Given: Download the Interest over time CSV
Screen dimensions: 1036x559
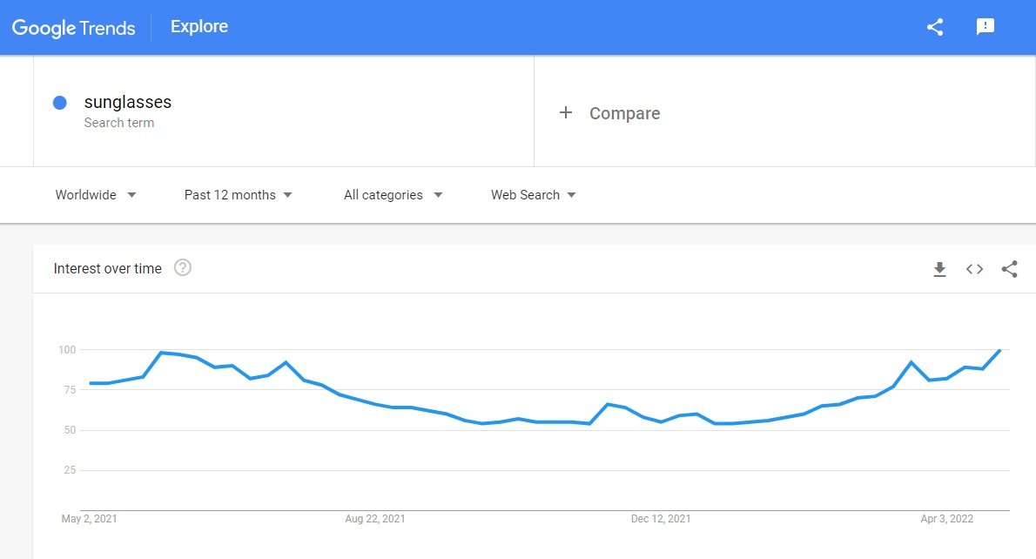Looking at the screenshot, I should [x=939, y=269].
